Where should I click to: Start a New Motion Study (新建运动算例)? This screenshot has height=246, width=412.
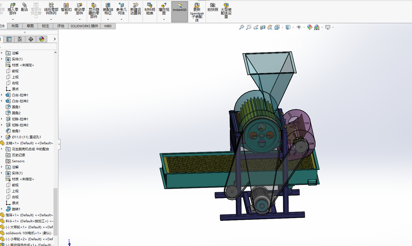point(136,9)
